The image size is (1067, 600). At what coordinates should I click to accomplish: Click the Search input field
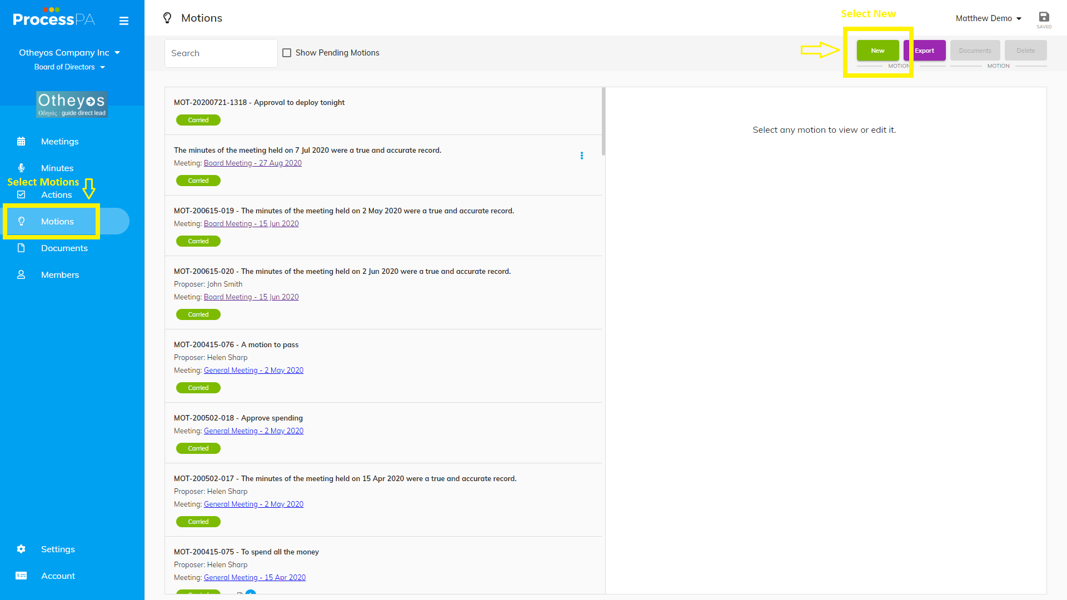coord(221,53)
